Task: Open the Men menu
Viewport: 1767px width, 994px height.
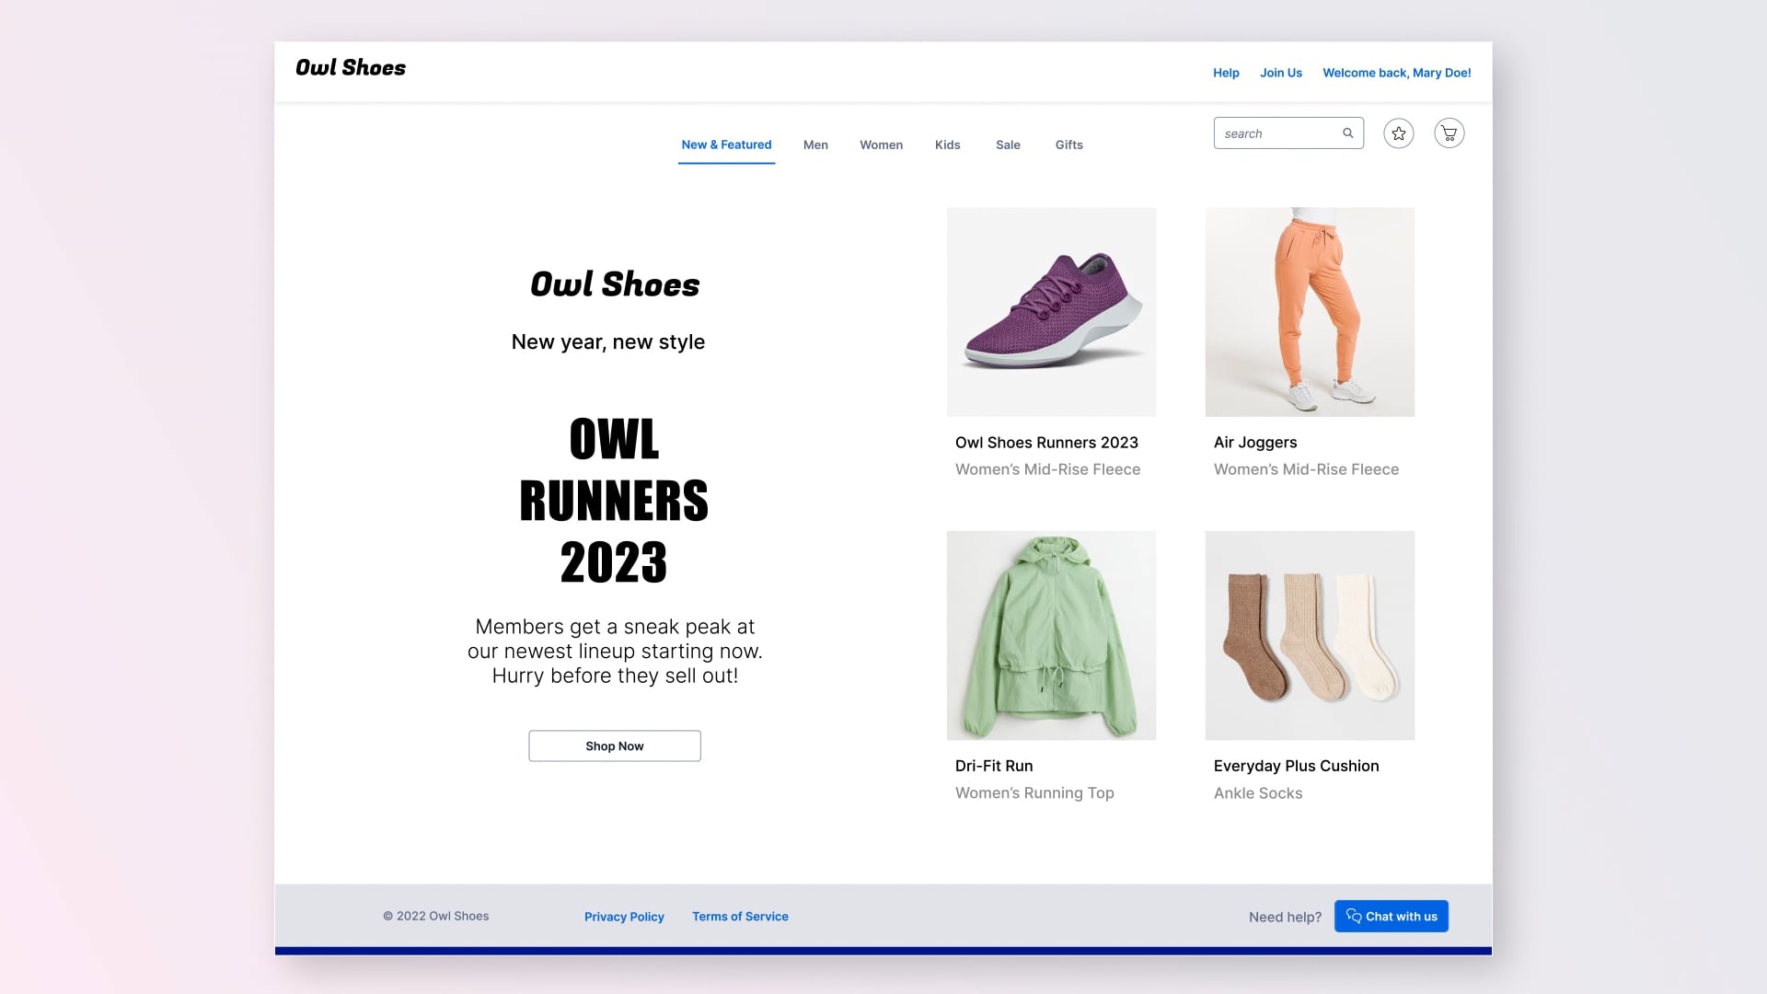Action: coord(815,144)
